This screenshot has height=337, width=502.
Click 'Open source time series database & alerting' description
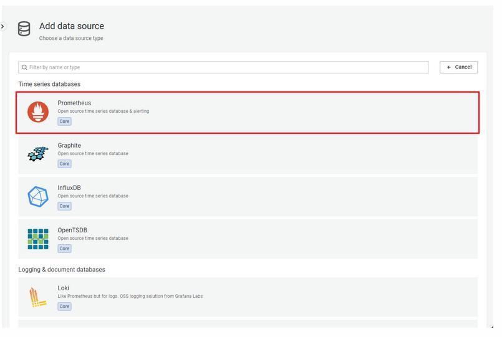tap(104, 111)
